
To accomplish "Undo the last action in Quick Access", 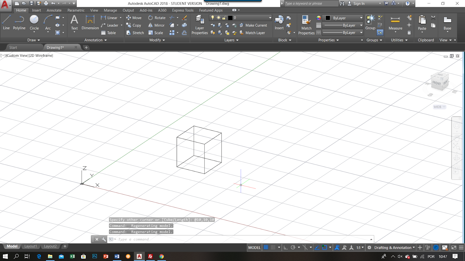I will (53, 3).
